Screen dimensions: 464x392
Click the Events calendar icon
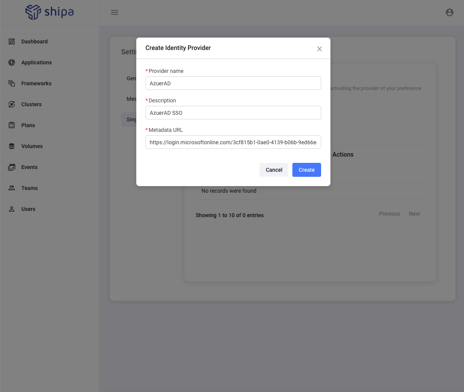pyautogui.click(x=12, y=167)
